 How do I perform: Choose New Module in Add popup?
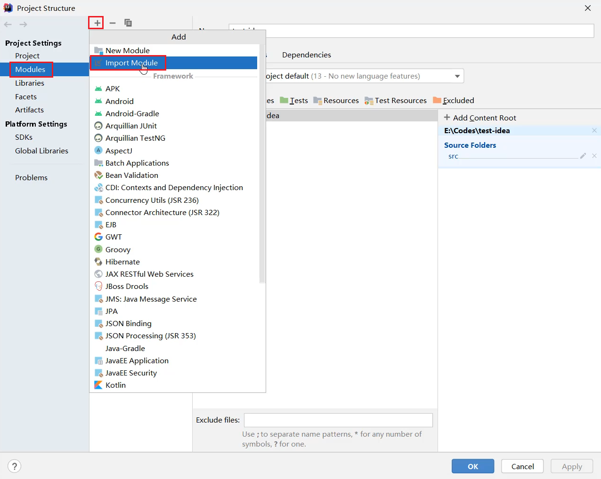127,50
